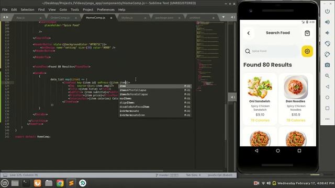The height and width of the screenshot is (188, 335).
Task: Open the Preferences menu
Action: [106, 9]
